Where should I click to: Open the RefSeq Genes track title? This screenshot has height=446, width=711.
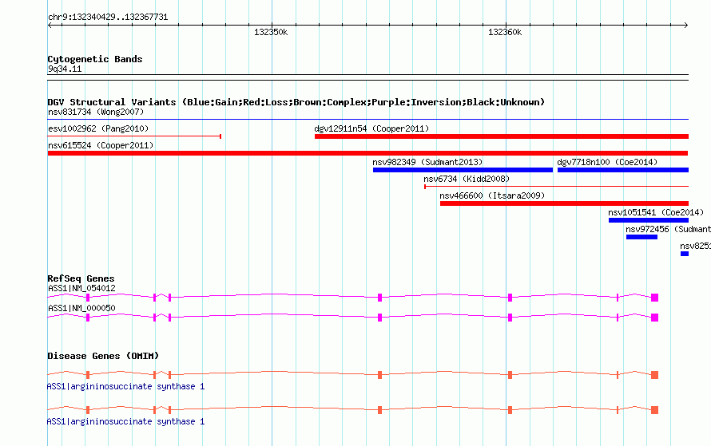tap(81, 278)
